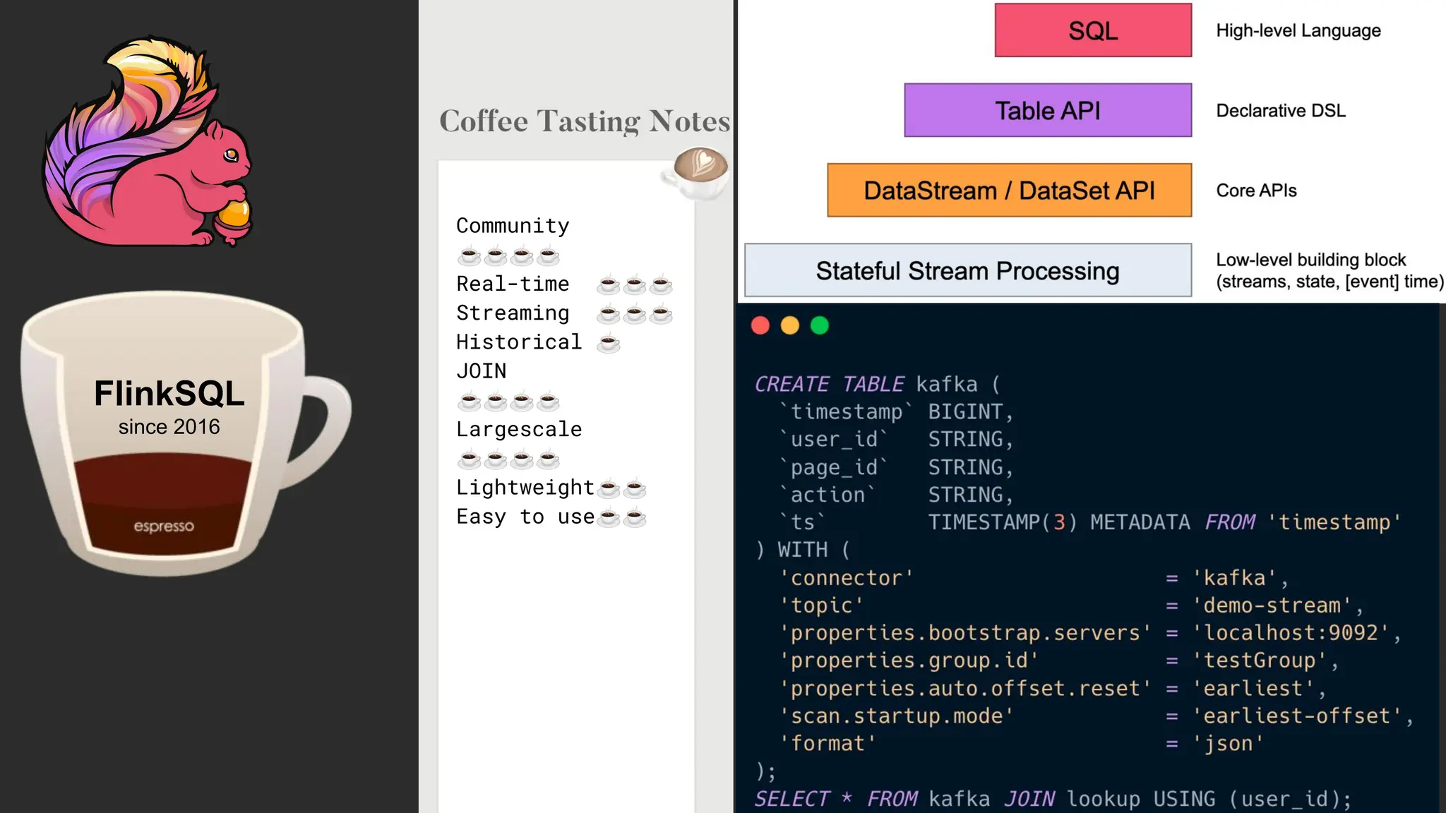The image size is (1446, 813).
Task: Click the Flink squirrel mascot logo
Action: 148,145
